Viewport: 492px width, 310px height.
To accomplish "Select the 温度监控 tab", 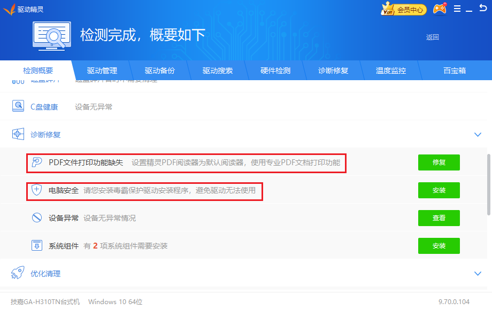I will click(391, 71).
